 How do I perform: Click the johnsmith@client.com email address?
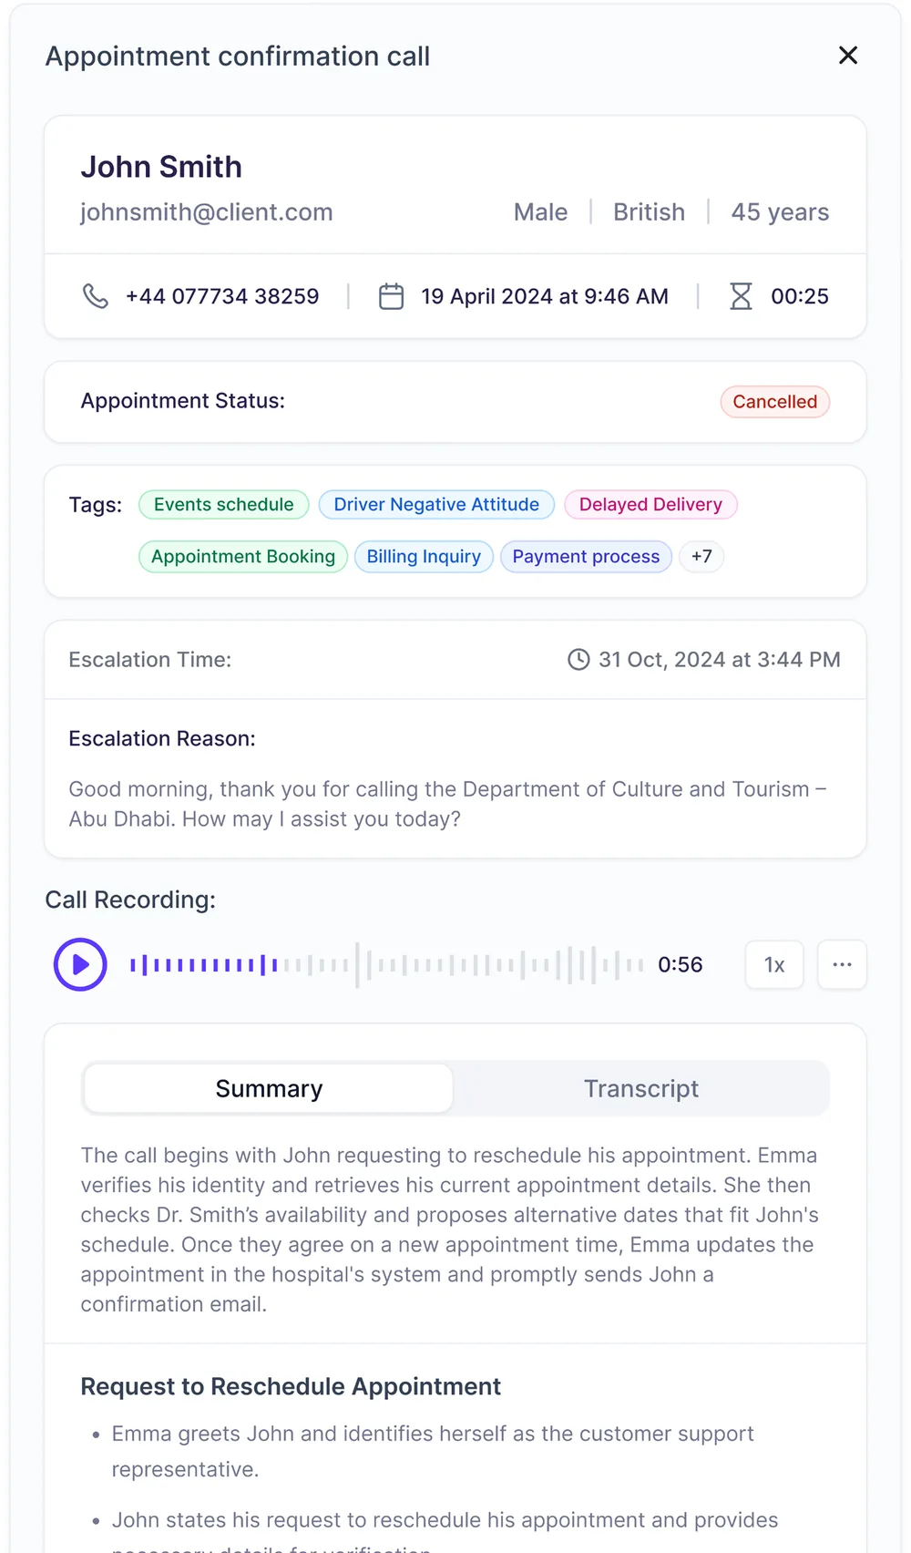(207, 212)
